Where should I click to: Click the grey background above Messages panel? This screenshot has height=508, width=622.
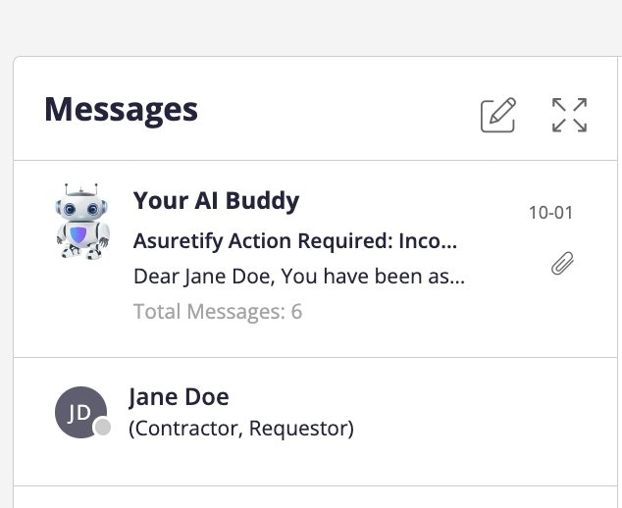(x=314, y=27)
